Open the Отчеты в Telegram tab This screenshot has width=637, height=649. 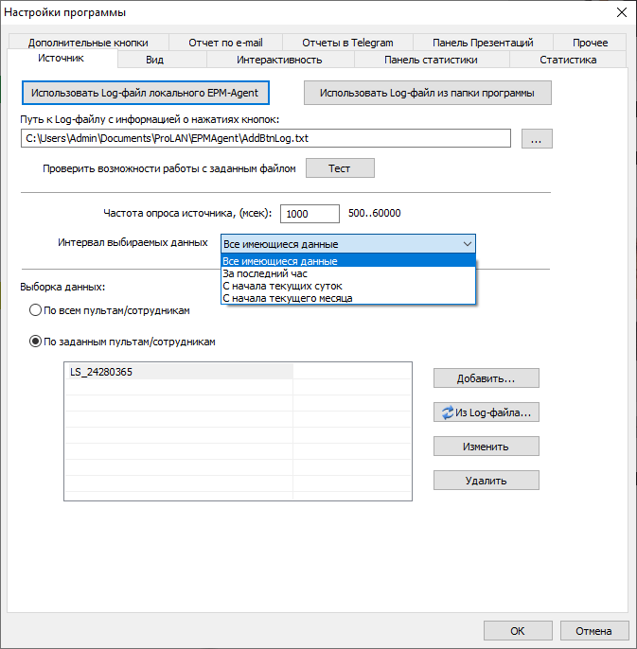pyautogui.click(x=347, y=43)
